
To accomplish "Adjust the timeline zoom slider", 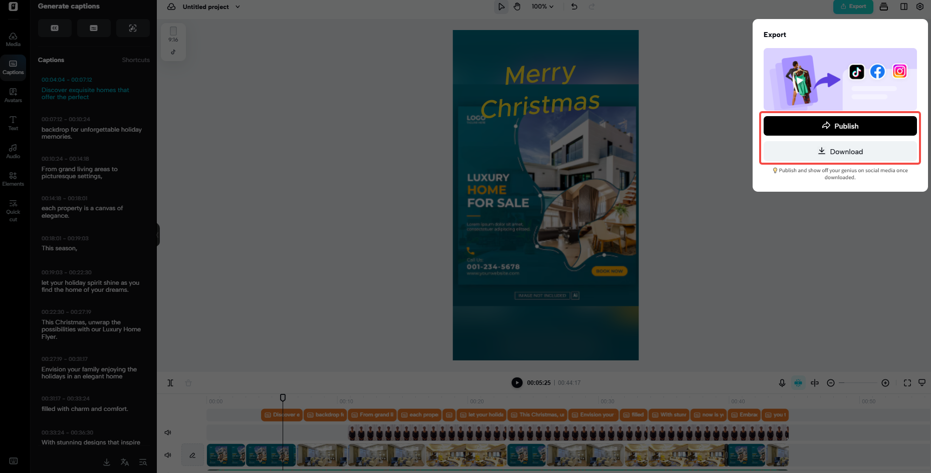I will (x=858, y=383).
